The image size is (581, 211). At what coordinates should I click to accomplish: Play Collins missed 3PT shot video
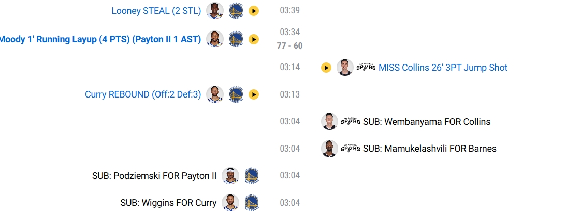pyautogui.click(x=326, y=68)
